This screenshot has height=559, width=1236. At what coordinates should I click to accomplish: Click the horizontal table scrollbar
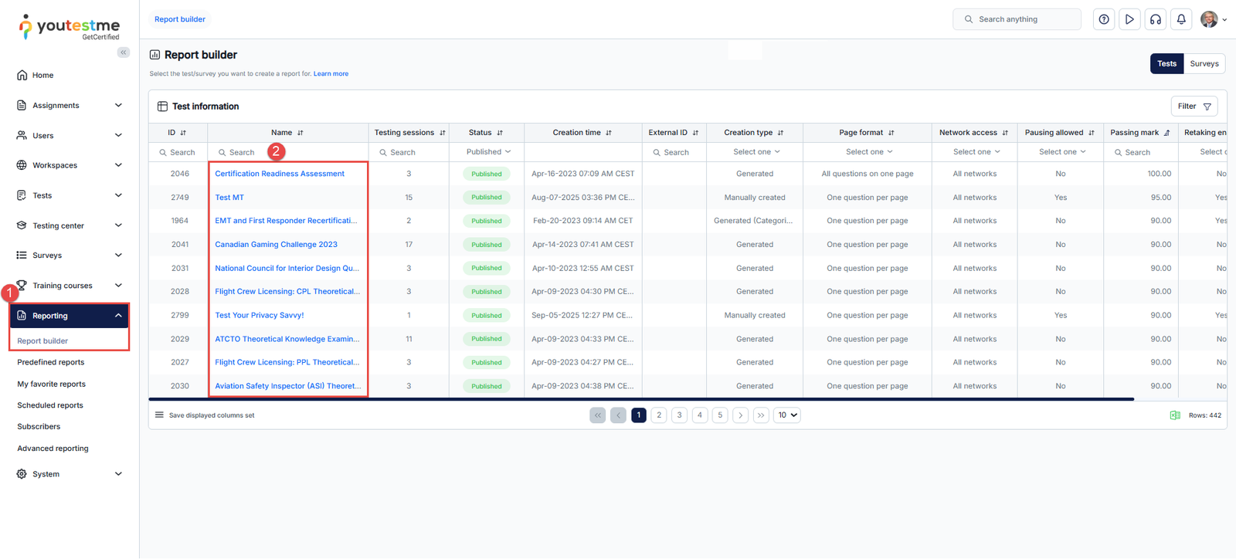641,399
